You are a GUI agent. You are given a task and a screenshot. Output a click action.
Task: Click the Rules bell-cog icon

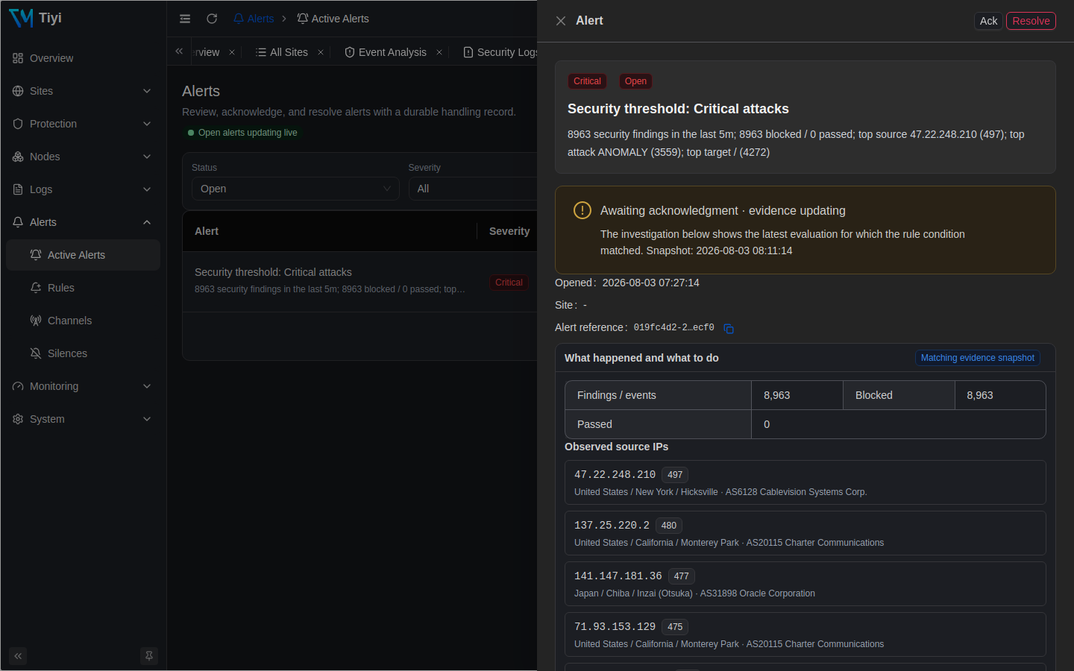(x=36, y=288)
